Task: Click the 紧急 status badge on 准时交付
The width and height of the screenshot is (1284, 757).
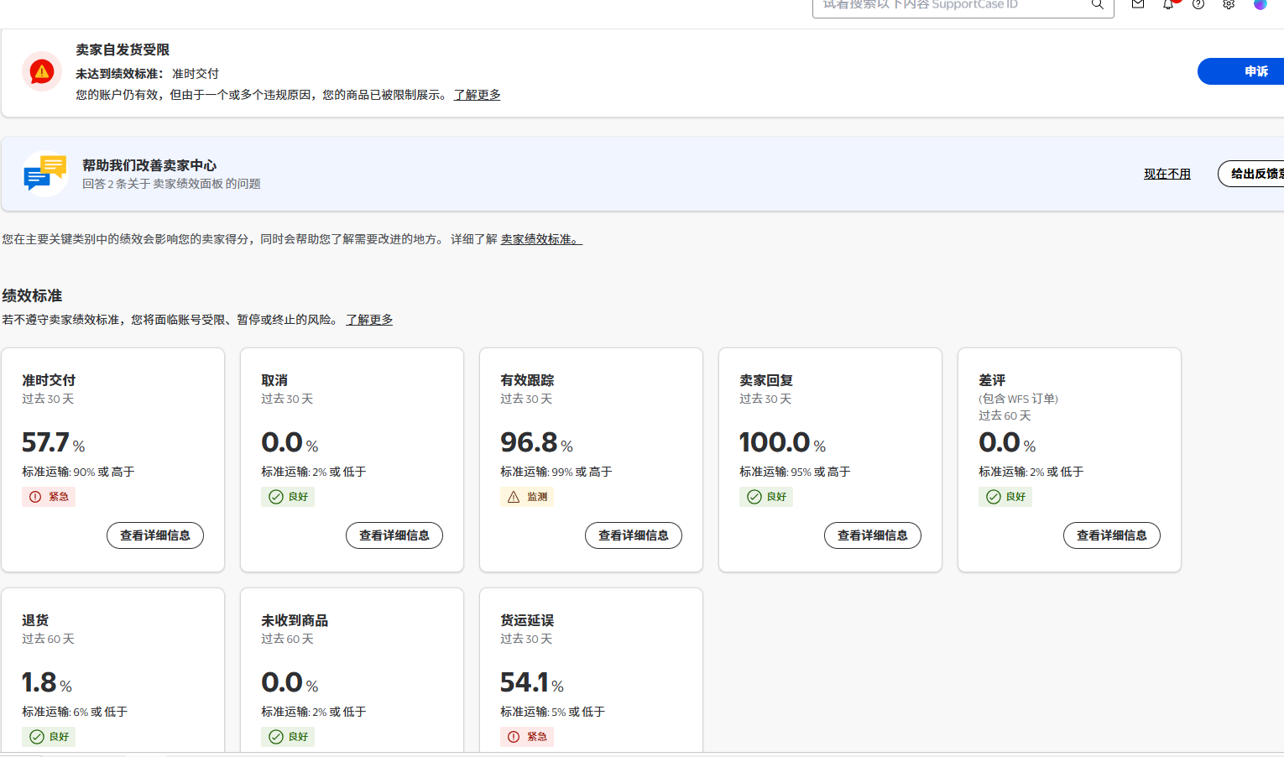Action: (x=49, y=497)
